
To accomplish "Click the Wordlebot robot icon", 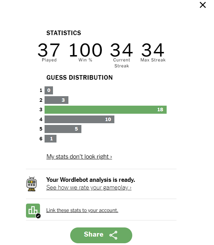I will (32, 184).
